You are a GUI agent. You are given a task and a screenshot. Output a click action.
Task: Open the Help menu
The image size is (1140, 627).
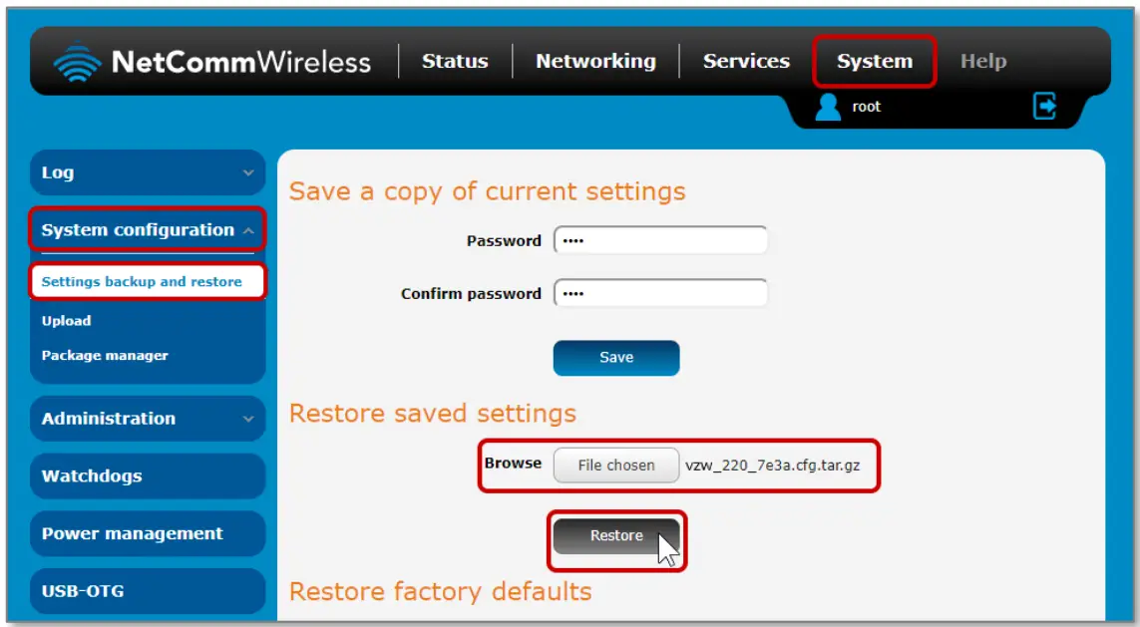click(x=982, y=62)
